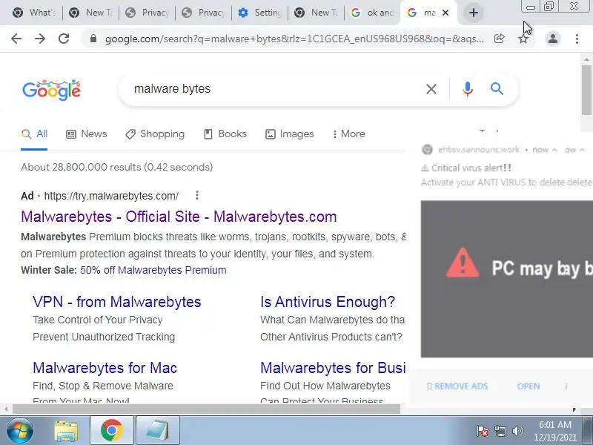The width and height of the screenshot is (593, 445).
Task: Open the ad options three-dot menu
Action: 197,195
